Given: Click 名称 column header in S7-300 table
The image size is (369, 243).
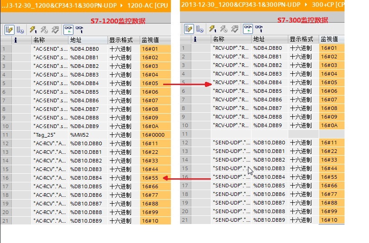Looking at the screenshot, I should point(231,39).
